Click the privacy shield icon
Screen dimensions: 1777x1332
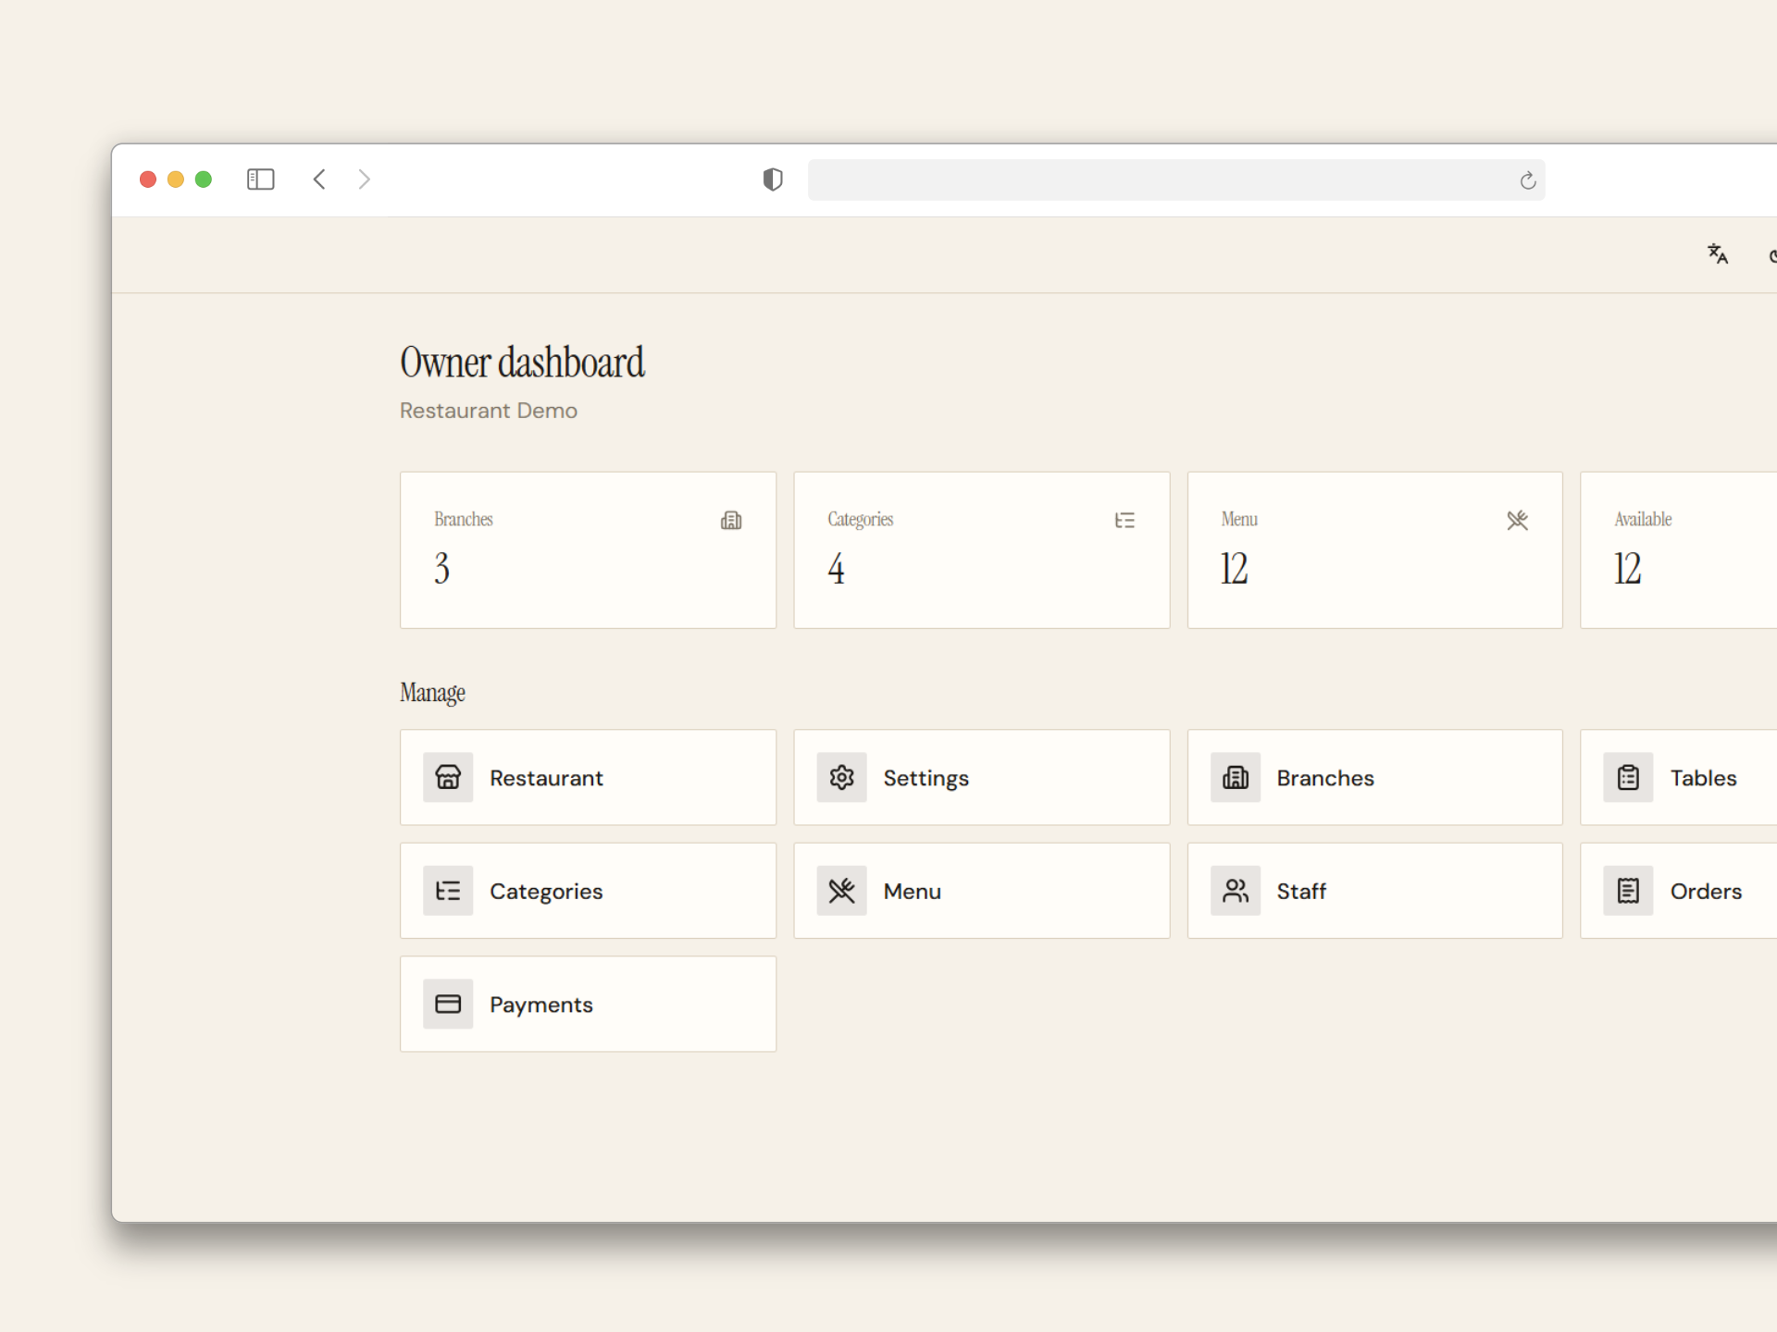pyautogui.click(x=773, y=179)
